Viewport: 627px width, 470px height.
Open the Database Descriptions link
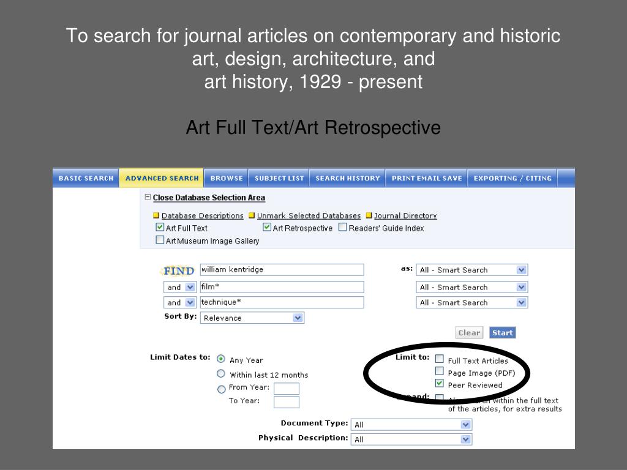point(202,216)
